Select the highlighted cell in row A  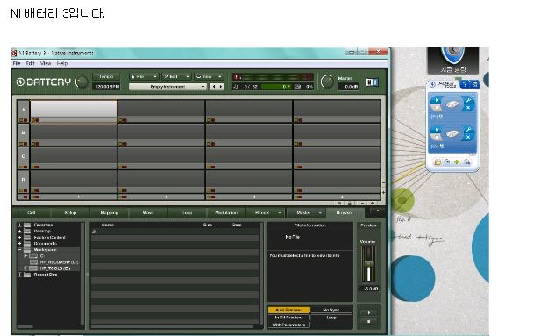74,111
